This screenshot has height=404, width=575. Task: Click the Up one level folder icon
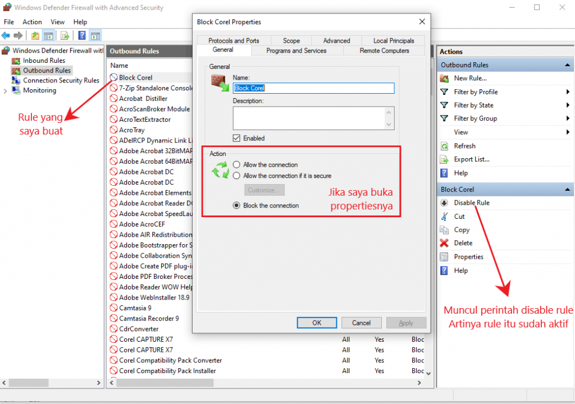(x=35, y=35)
